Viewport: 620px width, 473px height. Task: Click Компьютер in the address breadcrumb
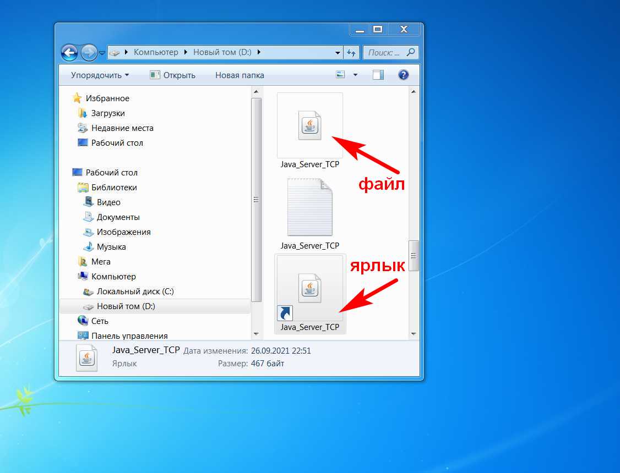[156, 52]
